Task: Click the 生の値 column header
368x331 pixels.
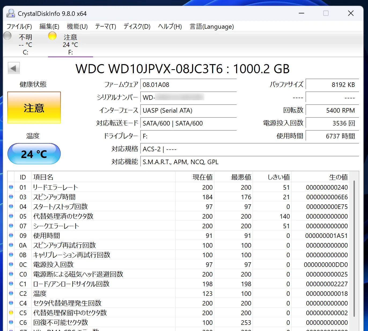Action: click(x=338, y=177)
